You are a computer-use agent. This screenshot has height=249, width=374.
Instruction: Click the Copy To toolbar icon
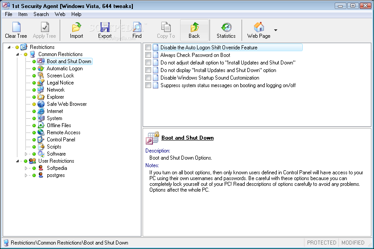(166, 27)
